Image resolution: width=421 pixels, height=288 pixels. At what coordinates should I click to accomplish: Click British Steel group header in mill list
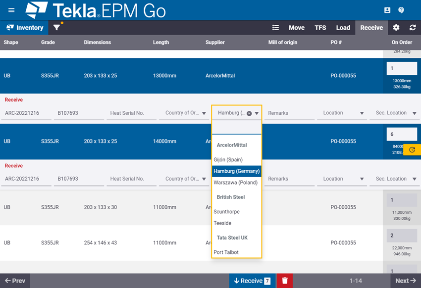tap(231, 197)
